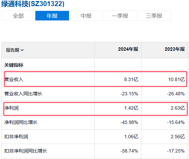The image size is (189, 159).
Task: Click the 净利润同比增长 row label
Action: coord(21,122)
